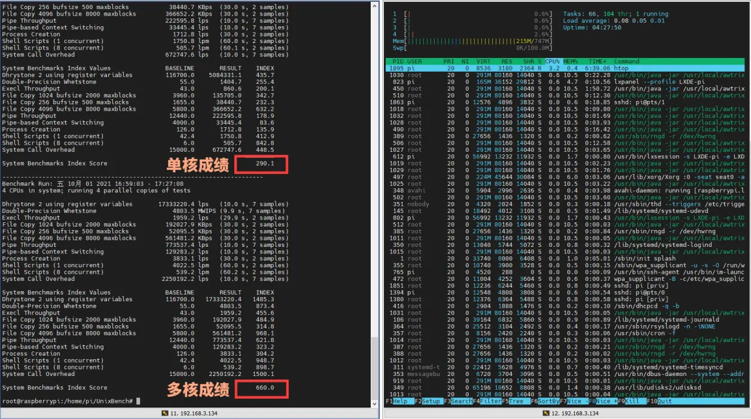Click the Tasks: 66, 104 thr line
This screenshot has width=751, height=419.
(615, 14)
